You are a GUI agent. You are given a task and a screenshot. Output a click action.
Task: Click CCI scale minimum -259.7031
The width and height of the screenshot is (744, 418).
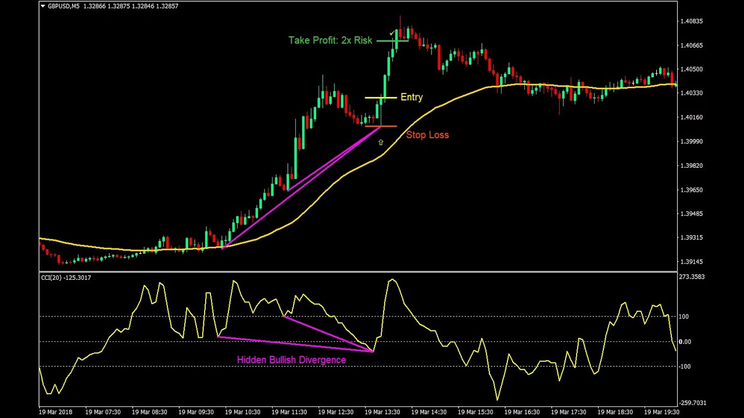[x=692, y=403]
